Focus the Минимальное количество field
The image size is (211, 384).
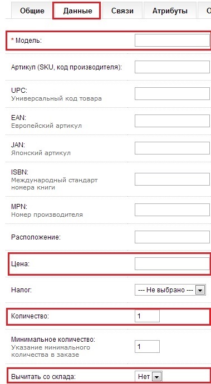[x=147, y=347]
